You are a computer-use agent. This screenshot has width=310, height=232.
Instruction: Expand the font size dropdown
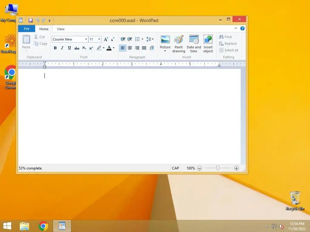pyautogui.click(x=99, y=39)
